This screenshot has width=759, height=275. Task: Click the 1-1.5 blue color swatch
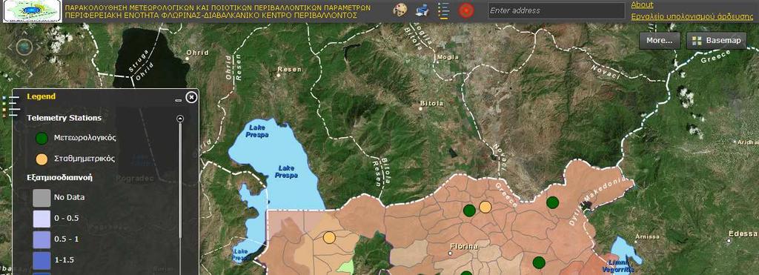[42, 260]
